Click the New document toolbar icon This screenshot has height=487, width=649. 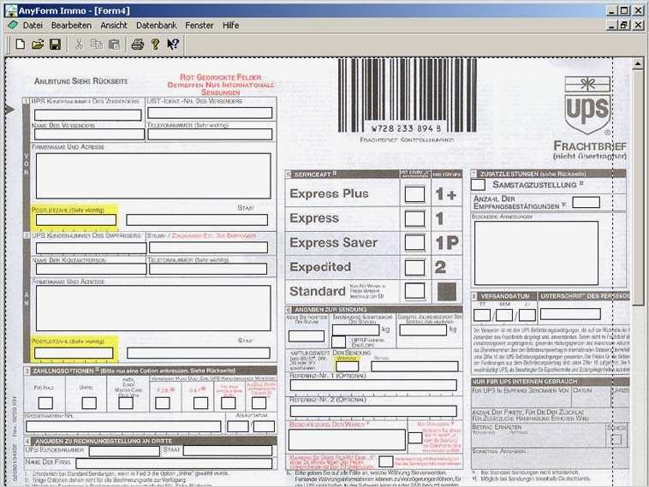[20, 44]
